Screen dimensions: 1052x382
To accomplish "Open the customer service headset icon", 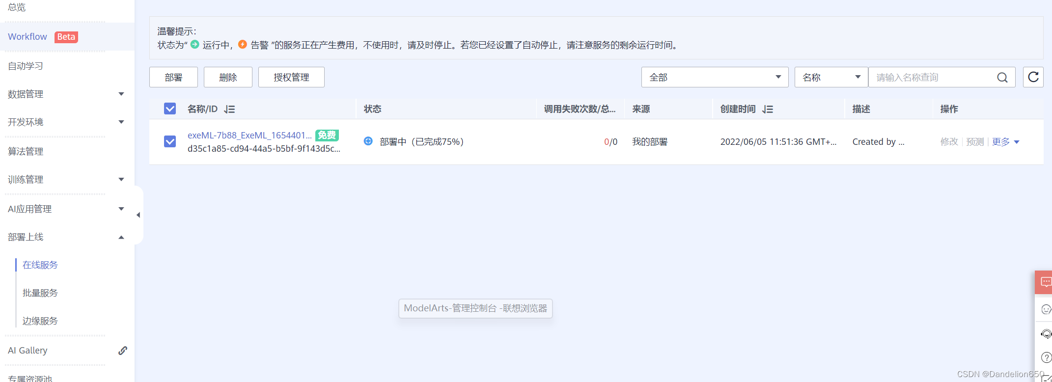I will click(x=1046, y=334).
